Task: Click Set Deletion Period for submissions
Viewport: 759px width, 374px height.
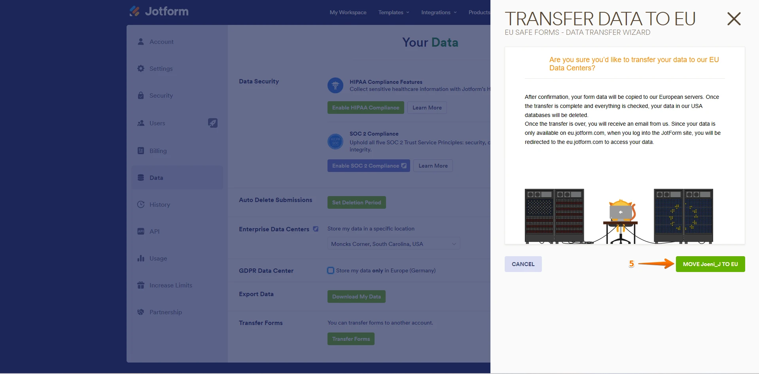Action: [x=356, y=202]
